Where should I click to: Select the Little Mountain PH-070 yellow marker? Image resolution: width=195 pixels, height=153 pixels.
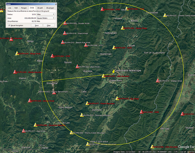pos(103,76)
